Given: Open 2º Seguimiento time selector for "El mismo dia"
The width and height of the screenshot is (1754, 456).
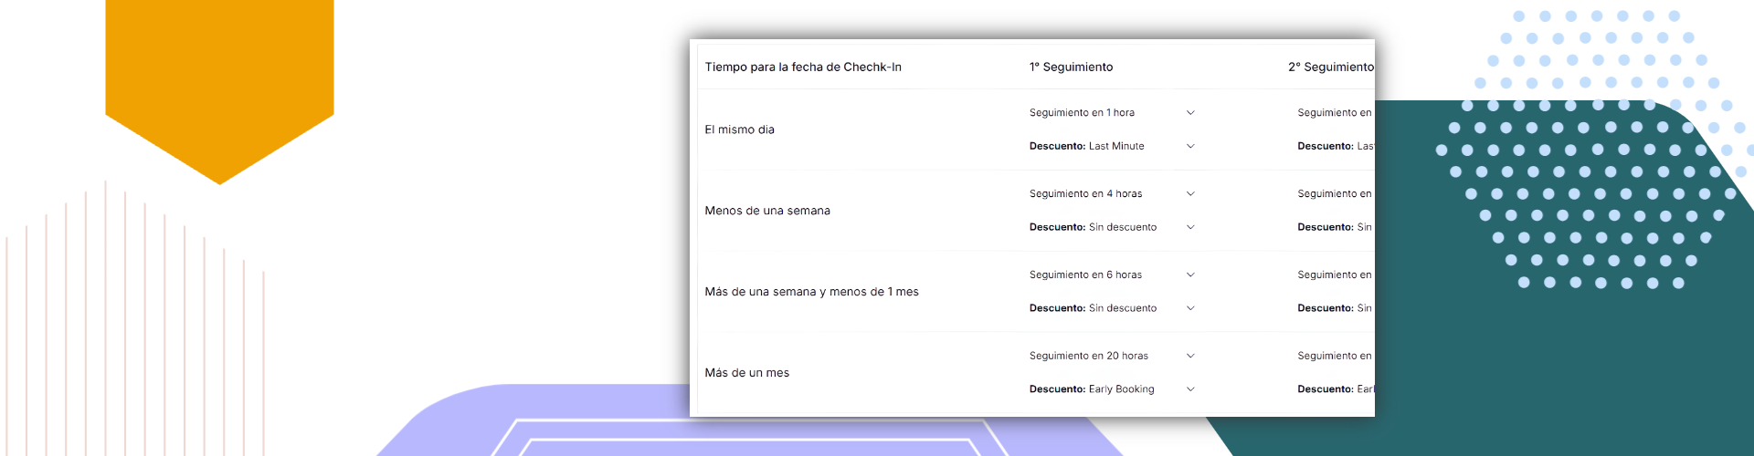Looking at the screenshot, I should pyautogui.click(x=1334, y=113).
